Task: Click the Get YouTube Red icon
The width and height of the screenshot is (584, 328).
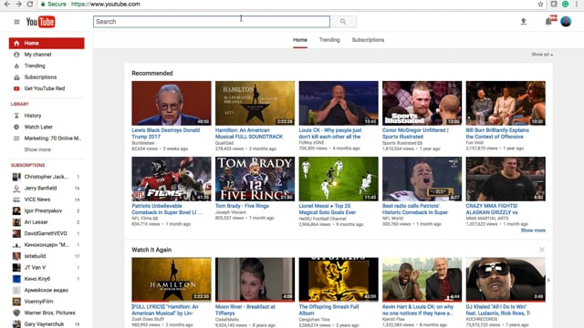Action: tap(16, 88)
